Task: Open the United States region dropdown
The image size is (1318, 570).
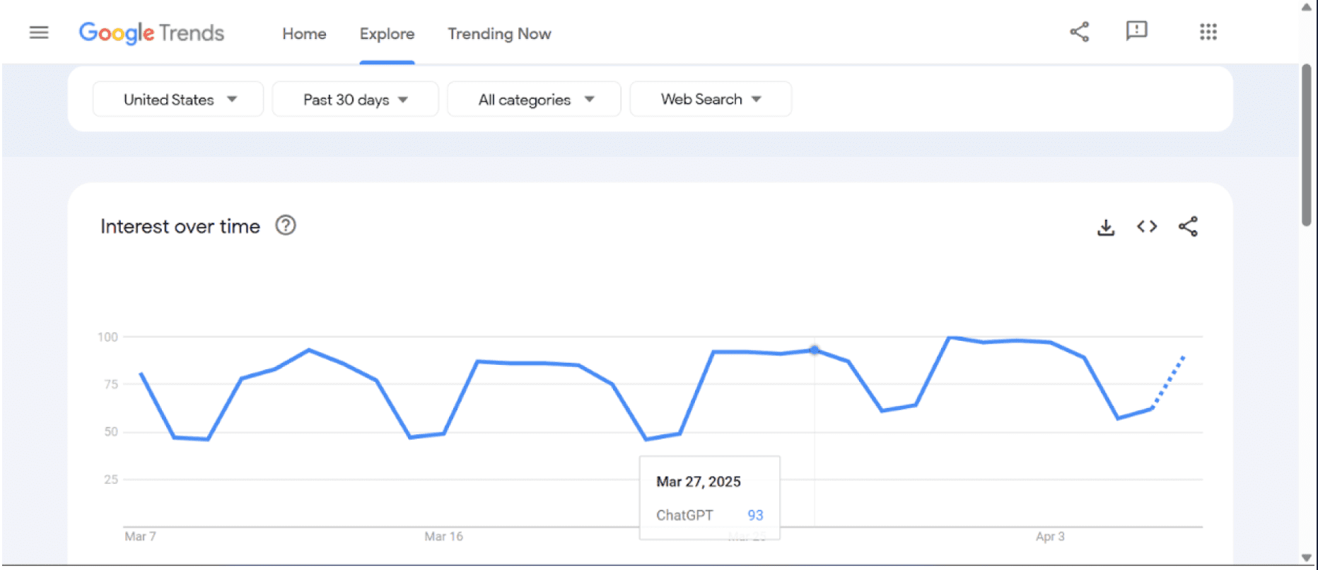Action: point(178,100)
